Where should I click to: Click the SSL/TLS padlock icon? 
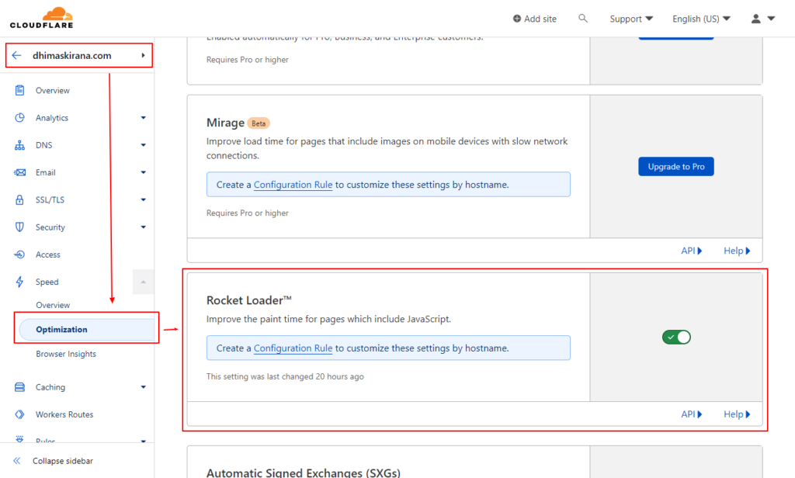click(x=19, y=200)
